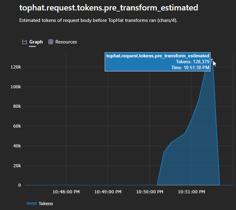
Task: Click the tooltip showing Tokens: 128,379
Action: pyautogui.click(x=157, y=62)
